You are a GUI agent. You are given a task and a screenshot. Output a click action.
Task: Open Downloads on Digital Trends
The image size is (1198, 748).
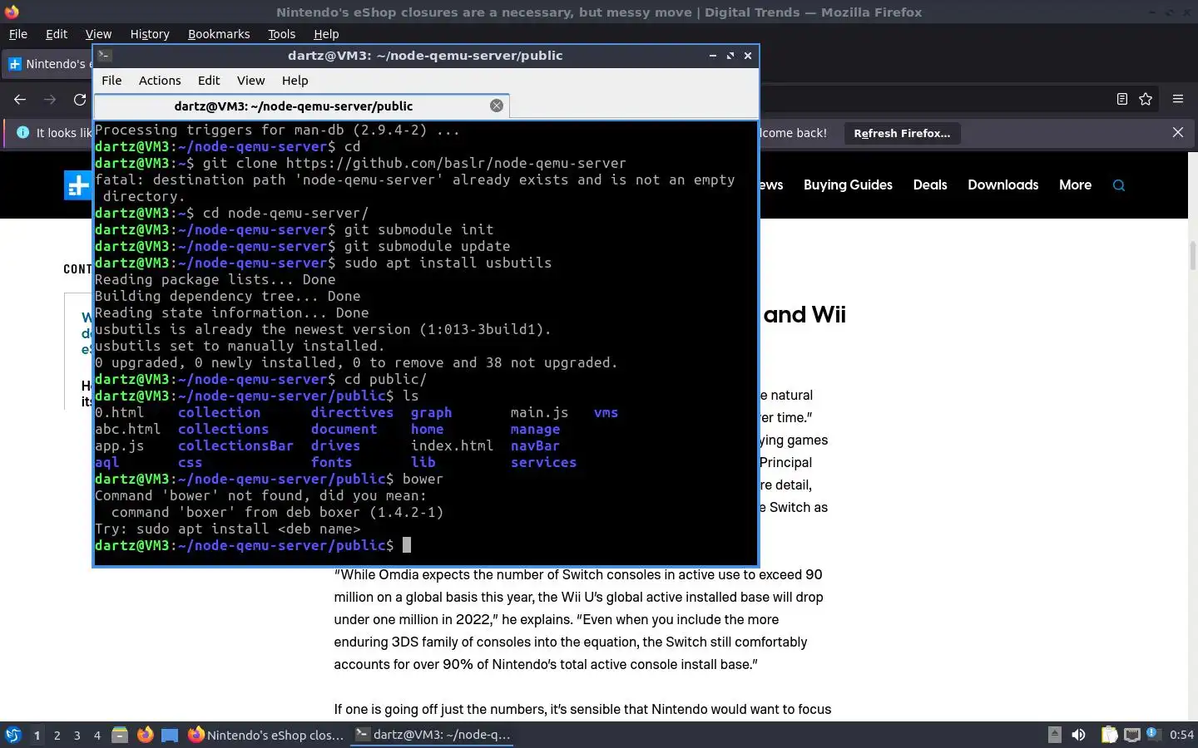coord(1002,185)
